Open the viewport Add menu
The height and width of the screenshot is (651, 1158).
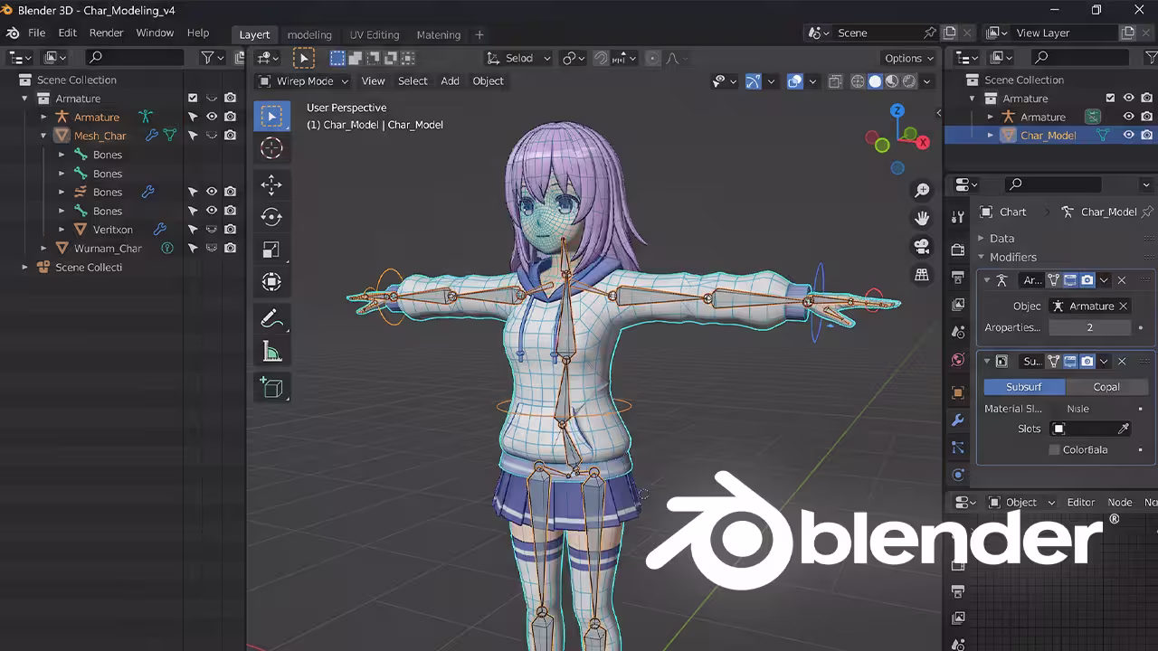tap(450, 81)
